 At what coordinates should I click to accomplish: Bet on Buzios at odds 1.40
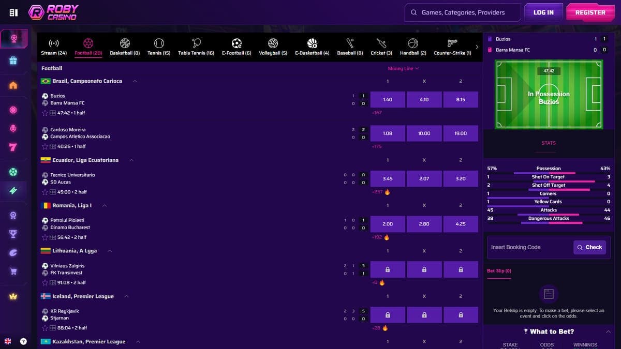388,99
